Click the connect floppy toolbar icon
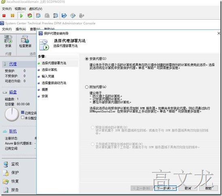The image size is (222, 196). click(x=64, y=15)
